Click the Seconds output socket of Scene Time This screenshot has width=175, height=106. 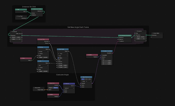pos(49,41)
